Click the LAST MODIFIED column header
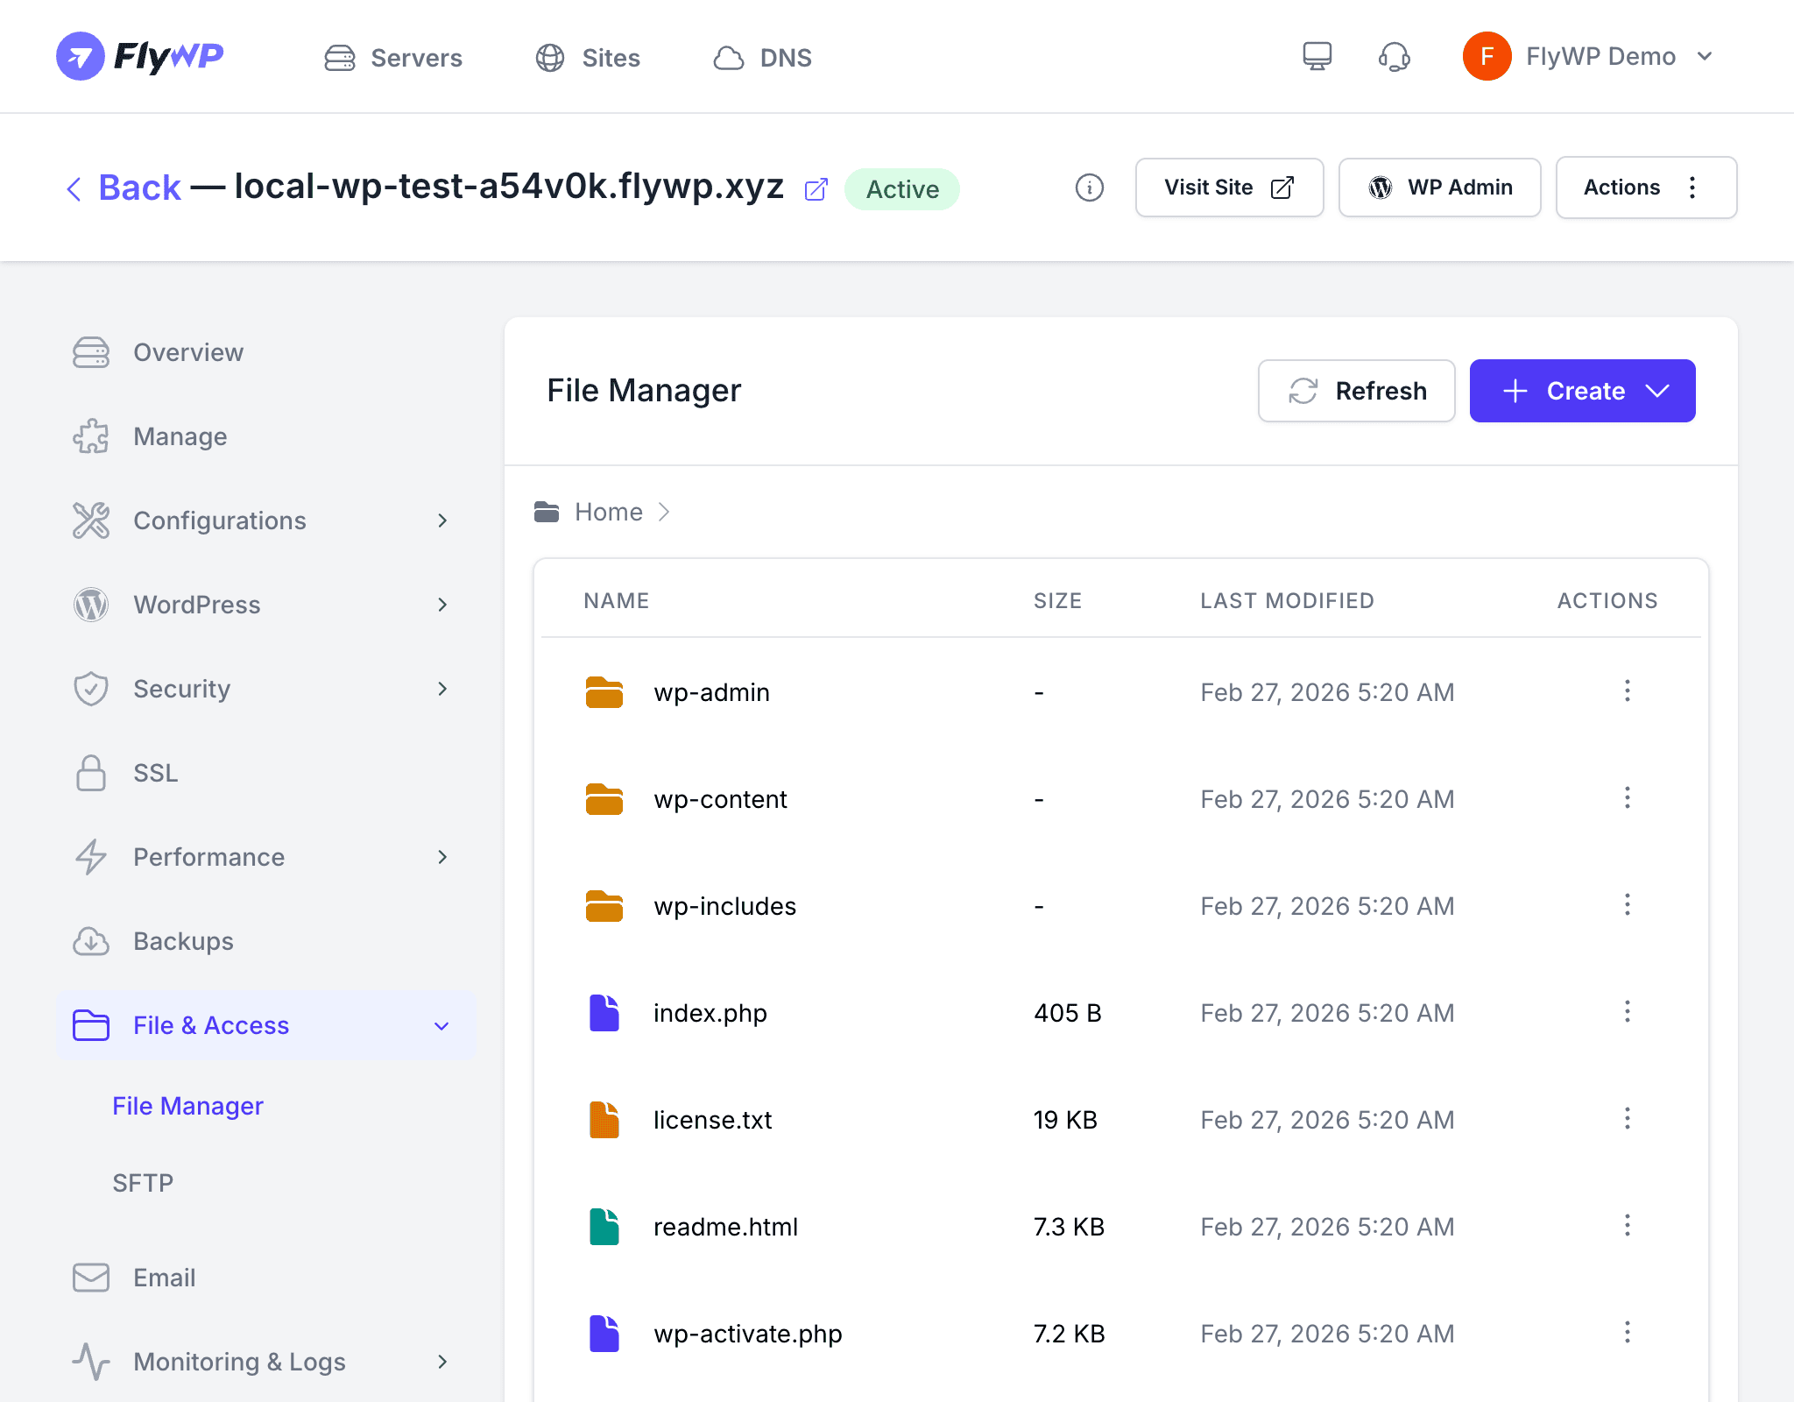The width and height of the screenshot is (1794, 1402). click(1287, 600)
